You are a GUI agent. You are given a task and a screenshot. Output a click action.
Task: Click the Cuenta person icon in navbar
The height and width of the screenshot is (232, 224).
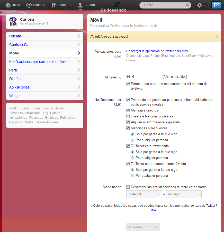[x=80, y=5]
